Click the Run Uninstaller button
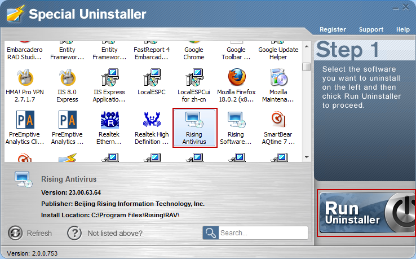Viewport: 416px width, 259px height. [367, 213]
